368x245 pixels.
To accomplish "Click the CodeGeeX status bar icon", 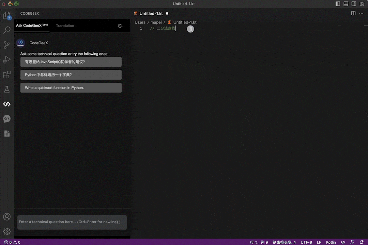I will 343,242.
